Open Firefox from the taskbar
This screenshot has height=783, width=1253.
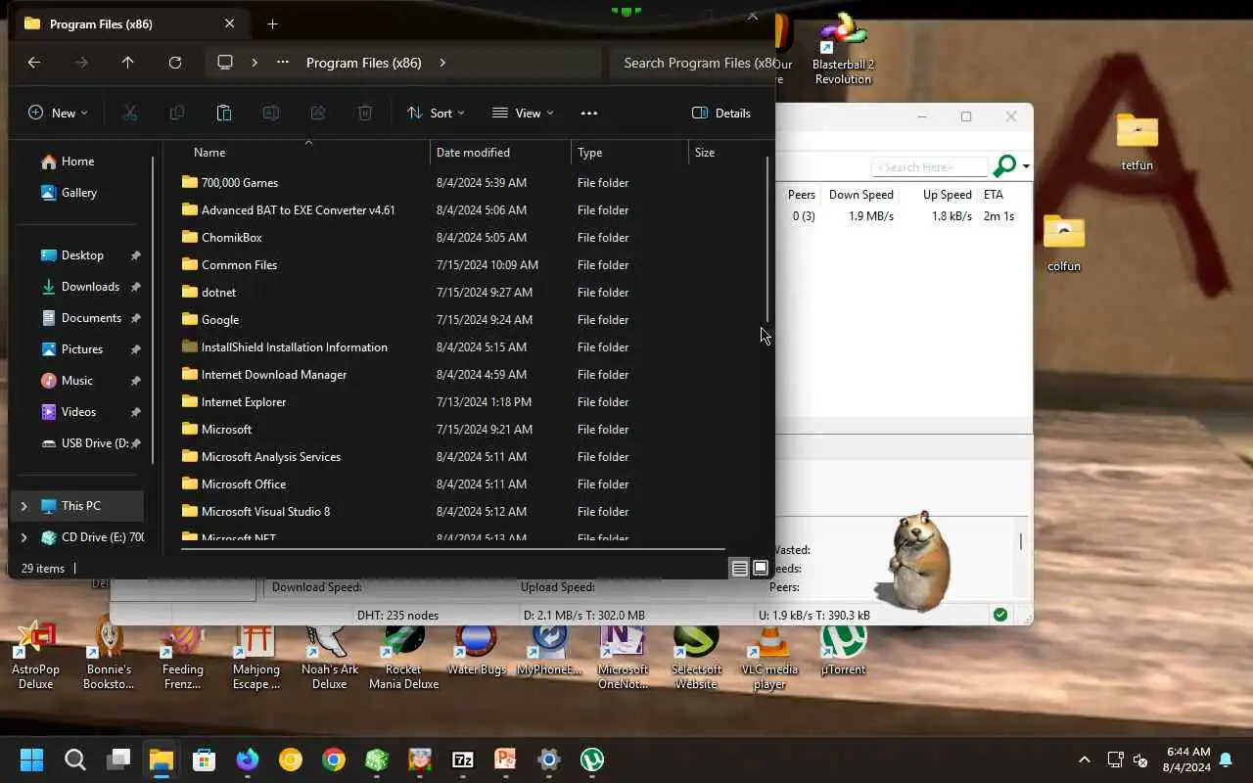tap(248, 760)
